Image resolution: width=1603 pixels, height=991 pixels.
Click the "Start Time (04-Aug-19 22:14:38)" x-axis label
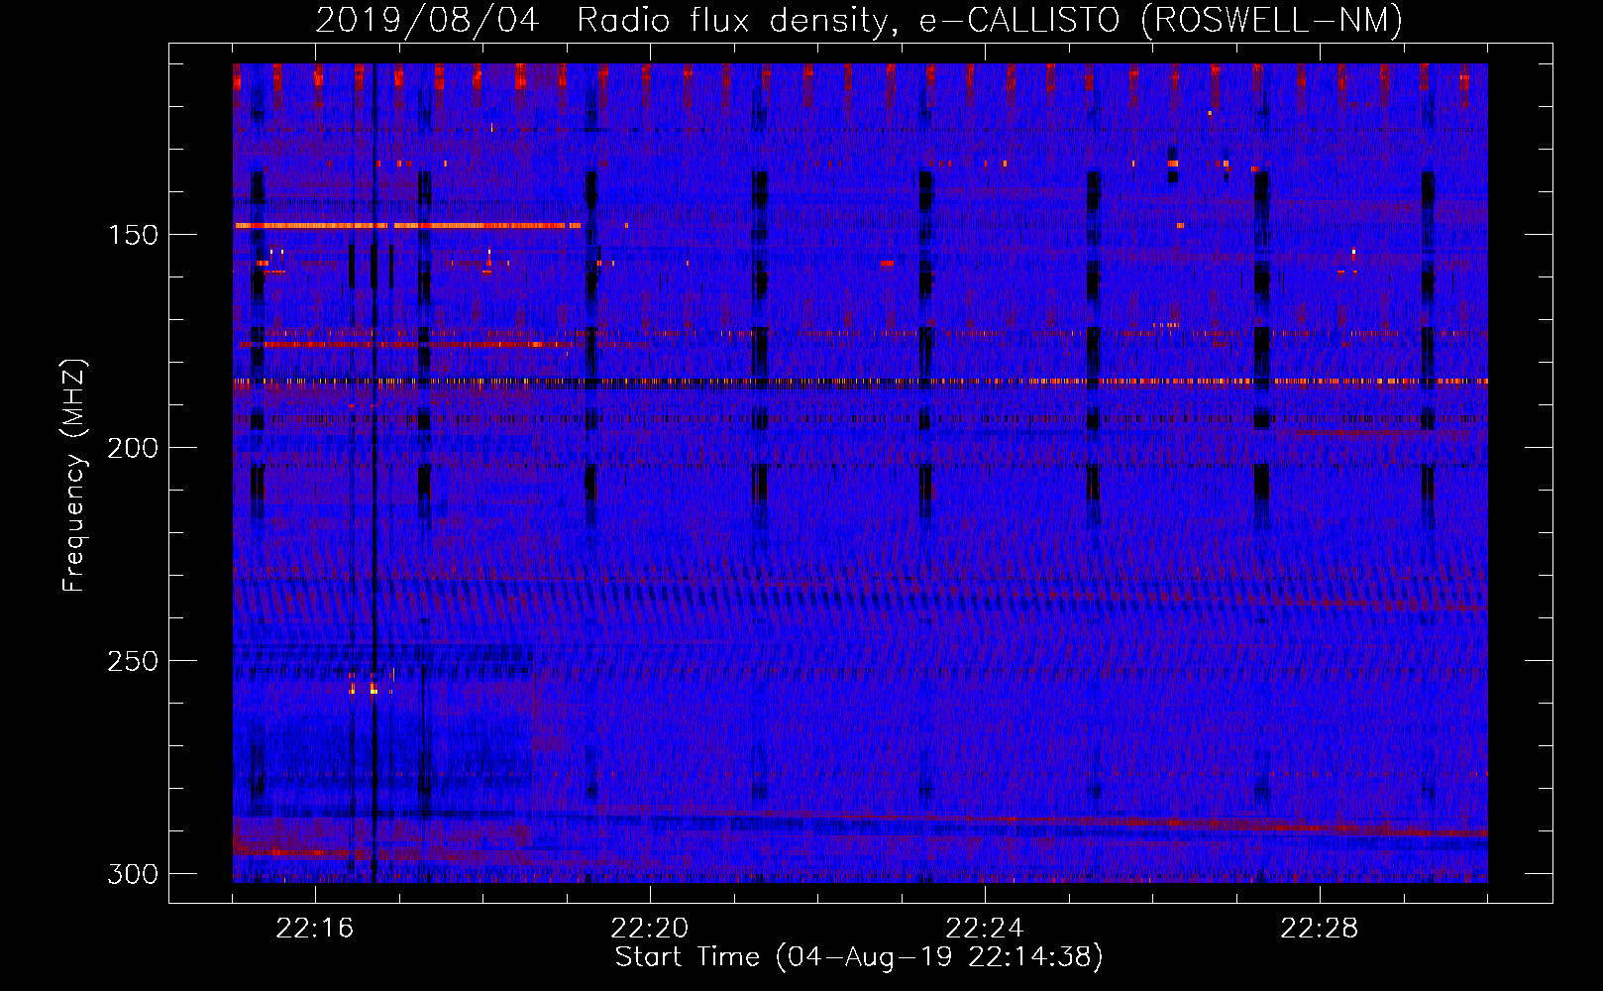(x=859, y=957)
